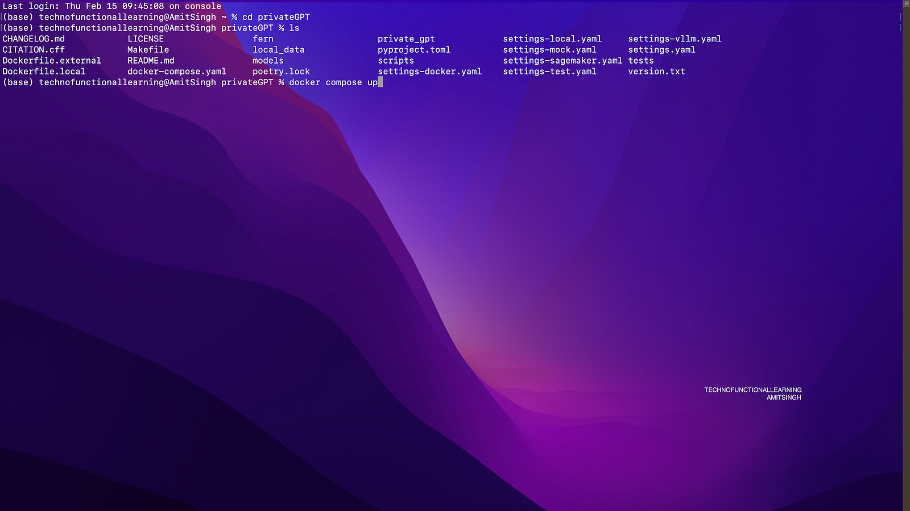910x511 pixels.
Task: Click the poetry.lock entry
Action: 281,72
